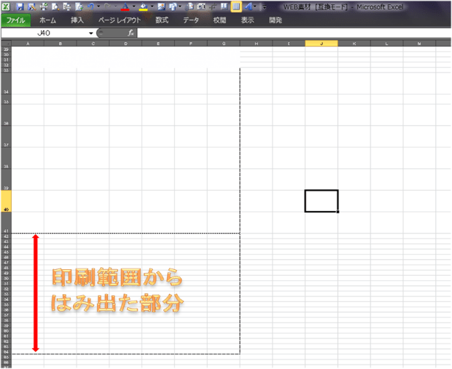This screenshot has height=369, width=452.
Task: Select column H header
Action: 257,44
